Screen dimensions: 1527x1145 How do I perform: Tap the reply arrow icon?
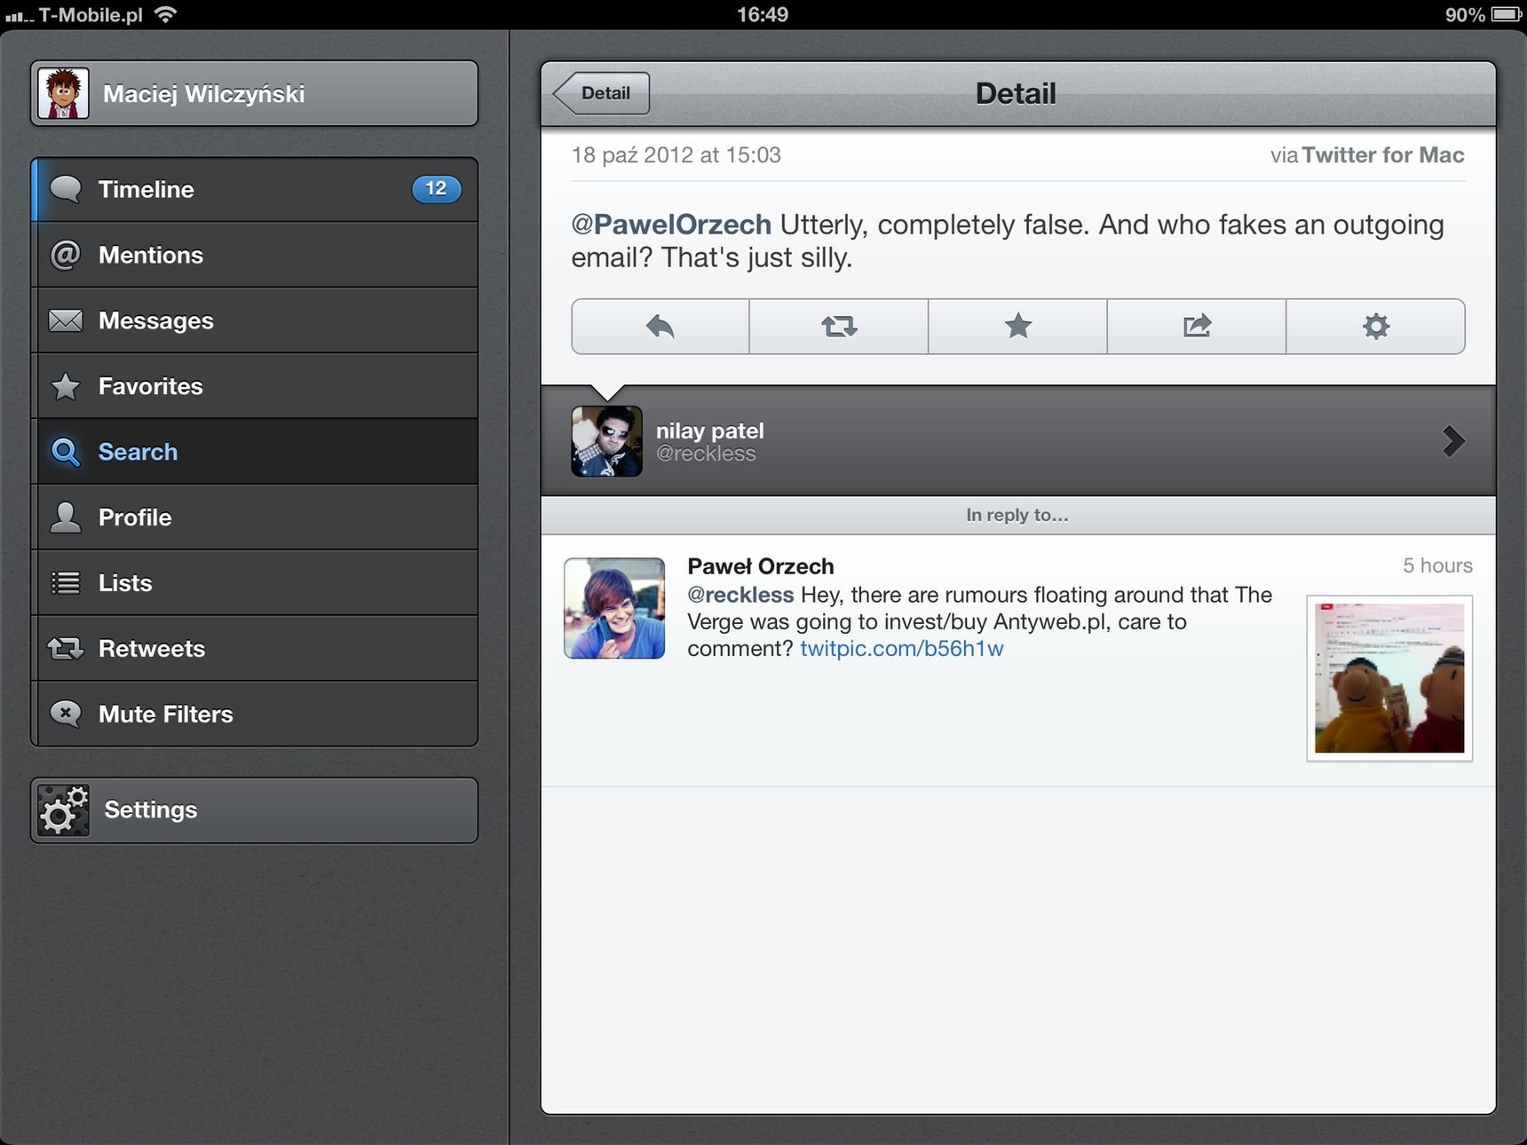(661, 327)
